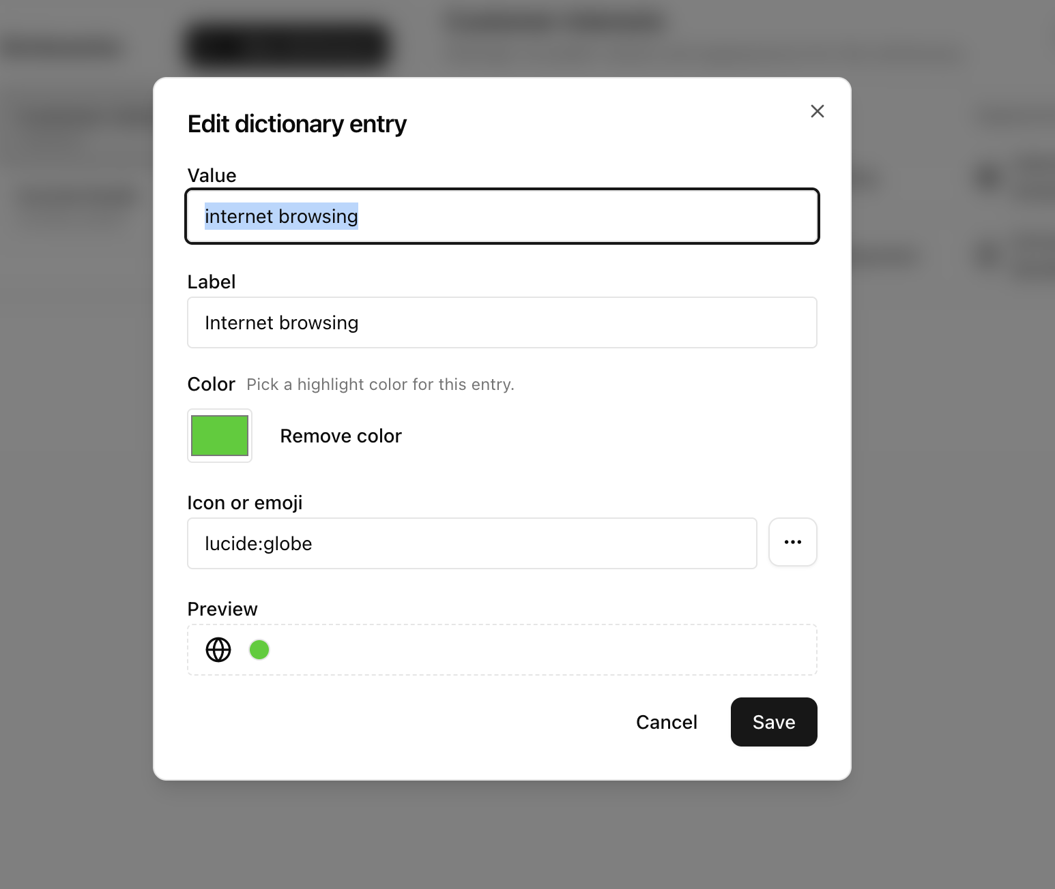Dismiss the dialog with the X
Screen dimensions: 1055x889
817,111
